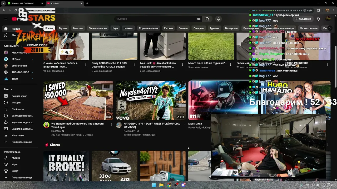Open the Backyard Resort Time-Lapse video title
Screen dimensions: 337x189
77,125
